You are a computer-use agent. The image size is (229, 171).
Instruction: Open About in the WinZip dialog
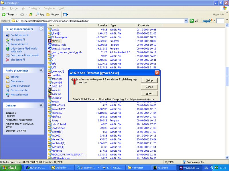click(149, 93)
